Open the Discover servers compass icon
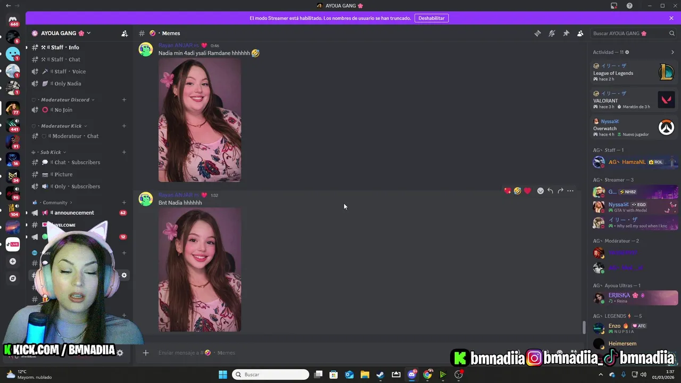 [x=13, y=278]
